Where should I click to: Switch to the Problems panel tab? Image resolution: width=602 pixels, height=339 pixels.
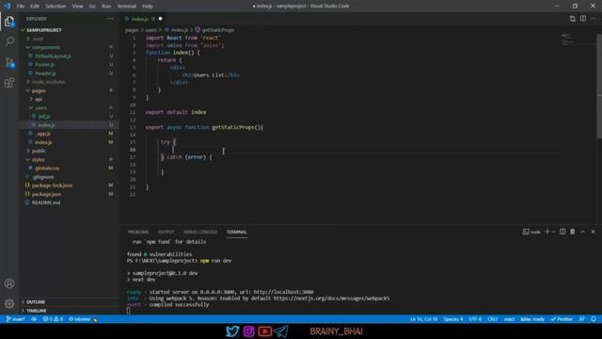(x=138, y=232)
